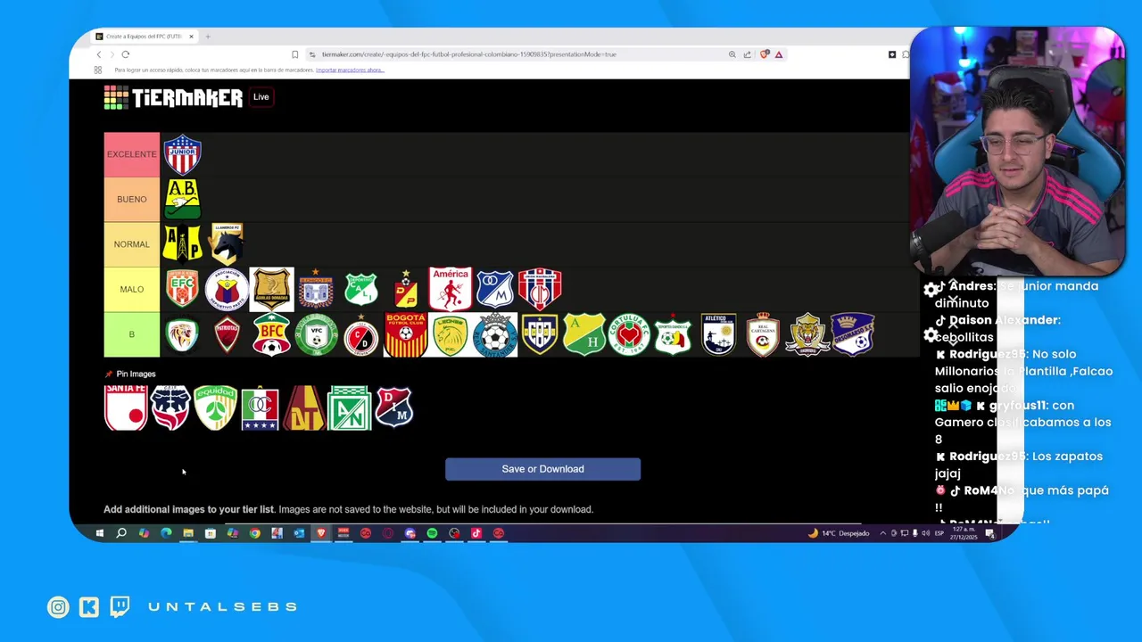The width and height of the screenshot is (1142, 642).
Task: Pick the La Equidad crest
Action: 215,407
